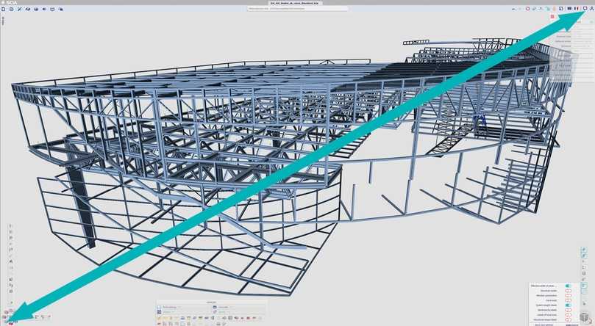Enable the Local axes switch
This screenshot has width=595, height=326.
click(x=568, y=300)
